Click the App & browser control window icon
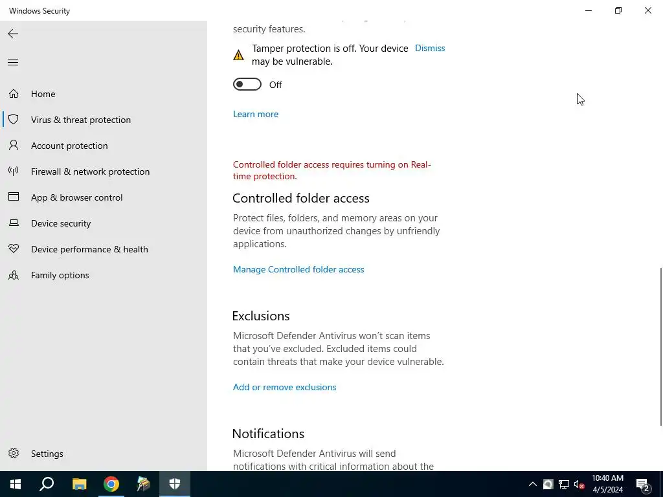This screenshot has height=497, width=663. 14,197
